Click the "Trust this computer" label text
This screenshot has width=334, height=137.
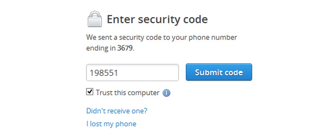(x=127, y=93)
